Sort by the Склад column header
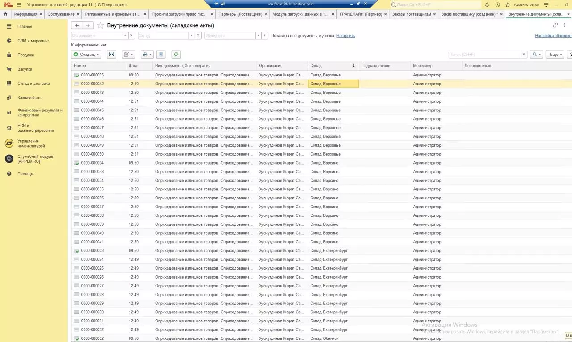572x342 pixels. pos(333,66)
